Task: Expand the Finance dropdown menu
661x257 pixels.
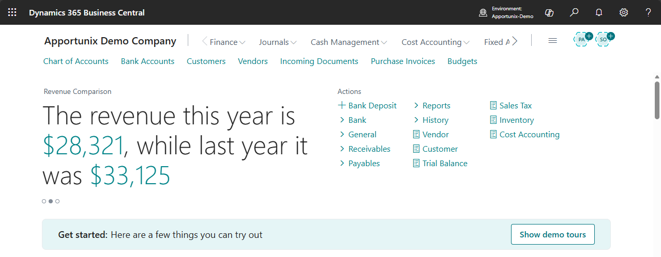Action: point(228,42)
